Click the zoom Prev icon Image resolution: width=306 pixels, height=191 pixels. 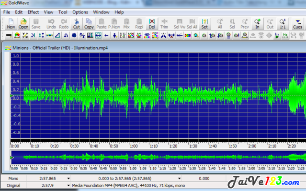(x=245, y=24)
